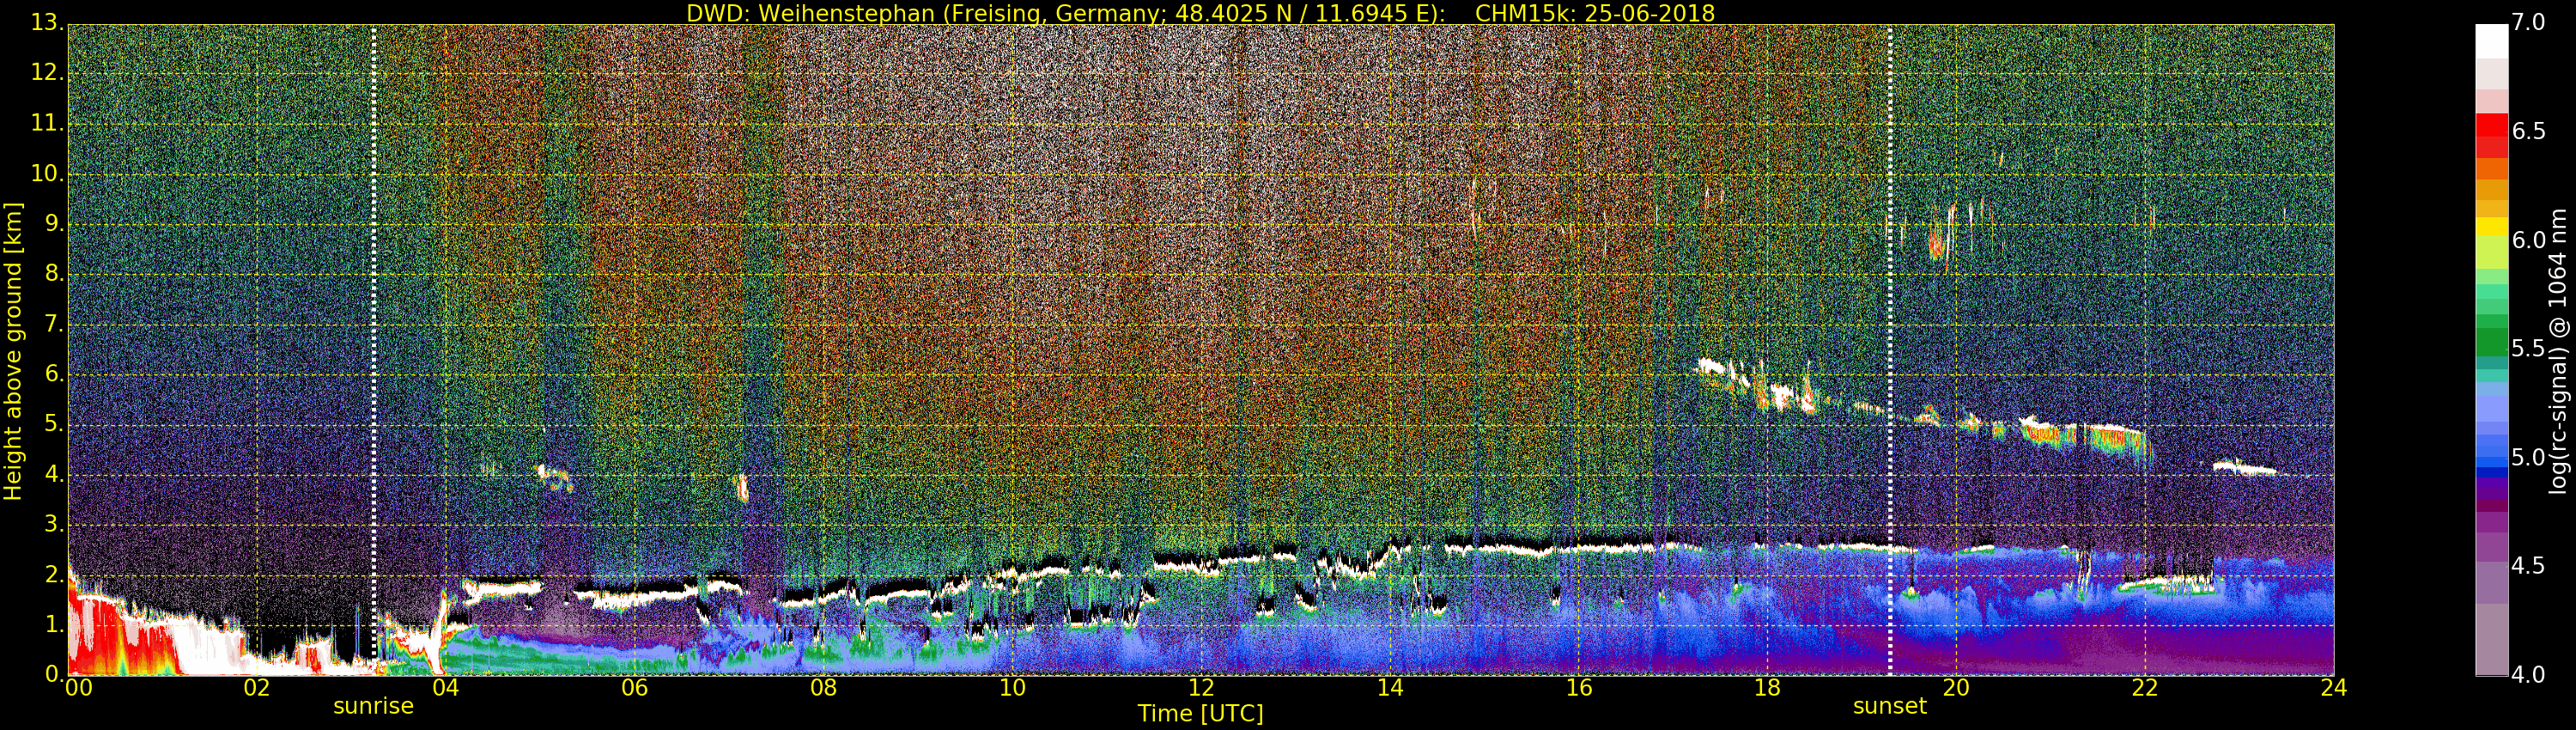Pick the '18' time axis tick label
This screenshot has width=2576, height=730.
1768,687
